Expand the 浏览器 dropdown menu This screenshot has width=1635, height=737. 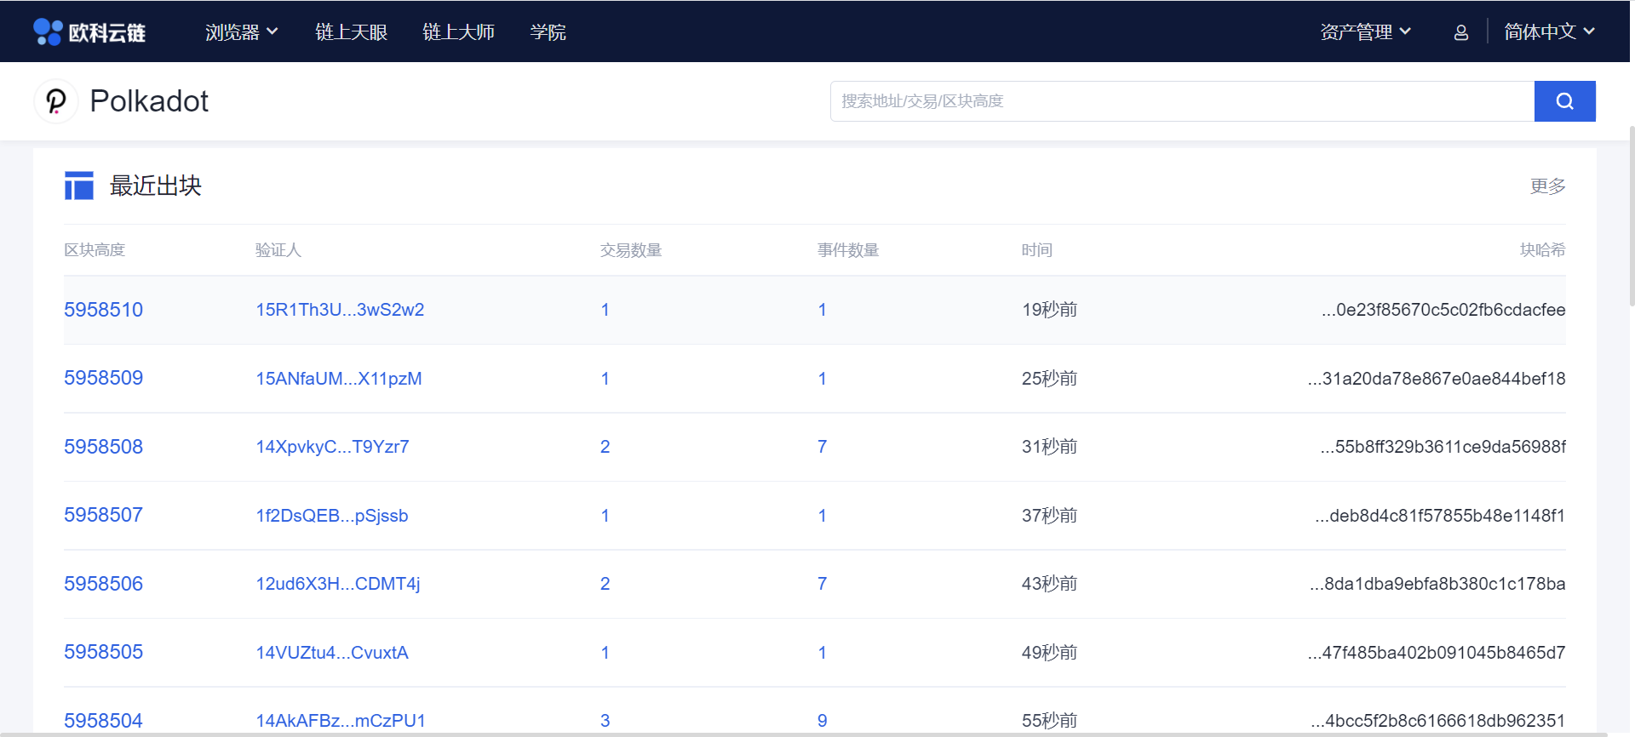pos(241,32)
